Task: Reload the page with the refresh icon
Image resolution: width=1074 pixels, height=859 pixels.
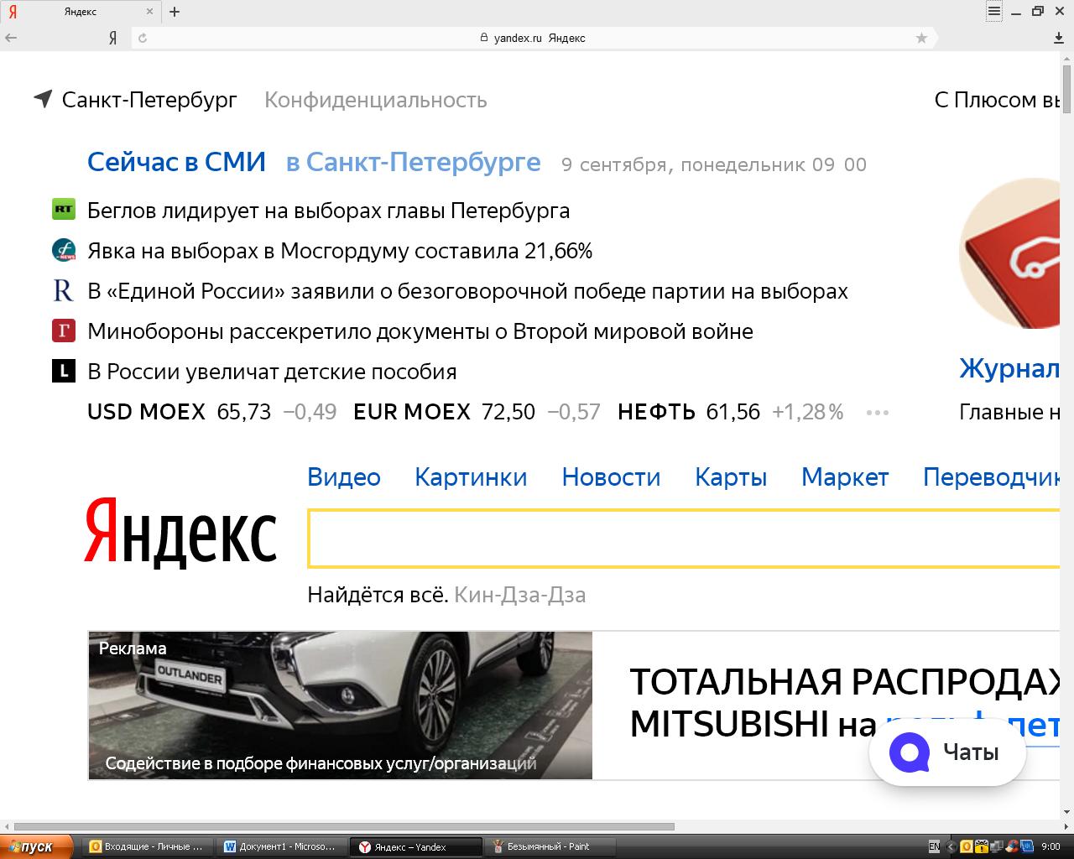Action: [x=143, y=38]
